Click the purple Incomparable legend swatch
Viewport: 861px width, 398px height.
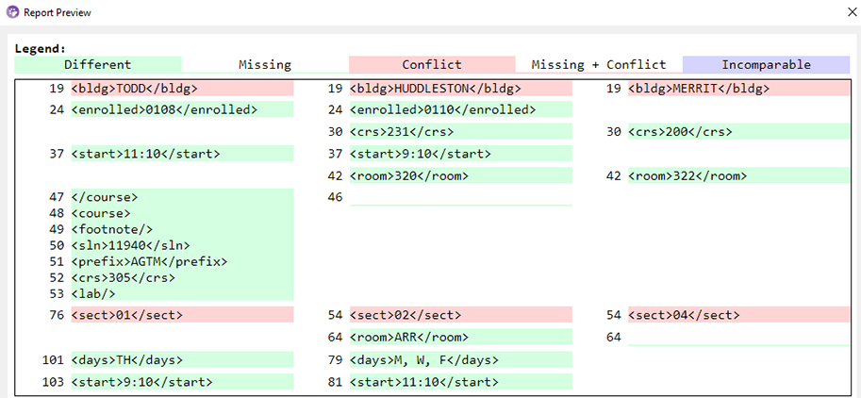766,65
